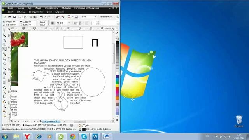Open the Инструменты menu
The image size is (249, 140).
coord(36,12)
